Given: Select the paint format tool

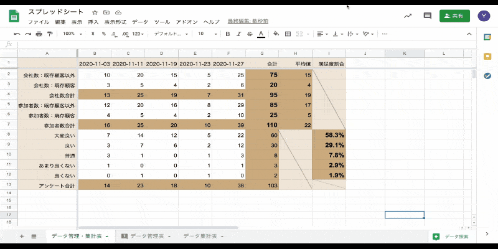Looking at the screenshot, I should (x=50, y=34).
